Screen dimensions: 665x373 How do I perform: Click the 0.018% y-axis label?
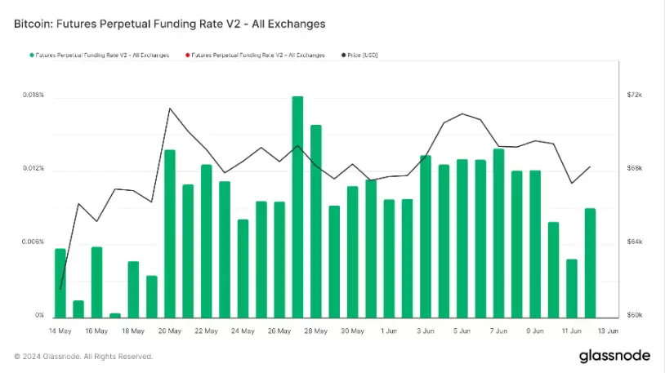(x=33, y=95)
